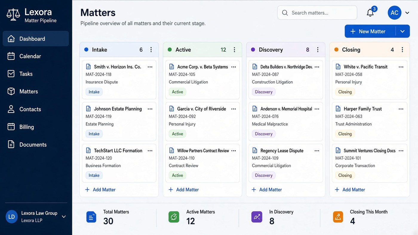Open more options on Acme Corp. card
Image resolution: width=418 pixels, height=235 pixels.
(x=233, y=67)
